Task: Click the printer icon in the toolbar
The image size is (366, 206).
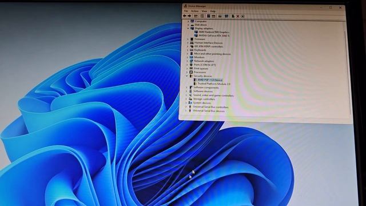Action: [220, 16]
